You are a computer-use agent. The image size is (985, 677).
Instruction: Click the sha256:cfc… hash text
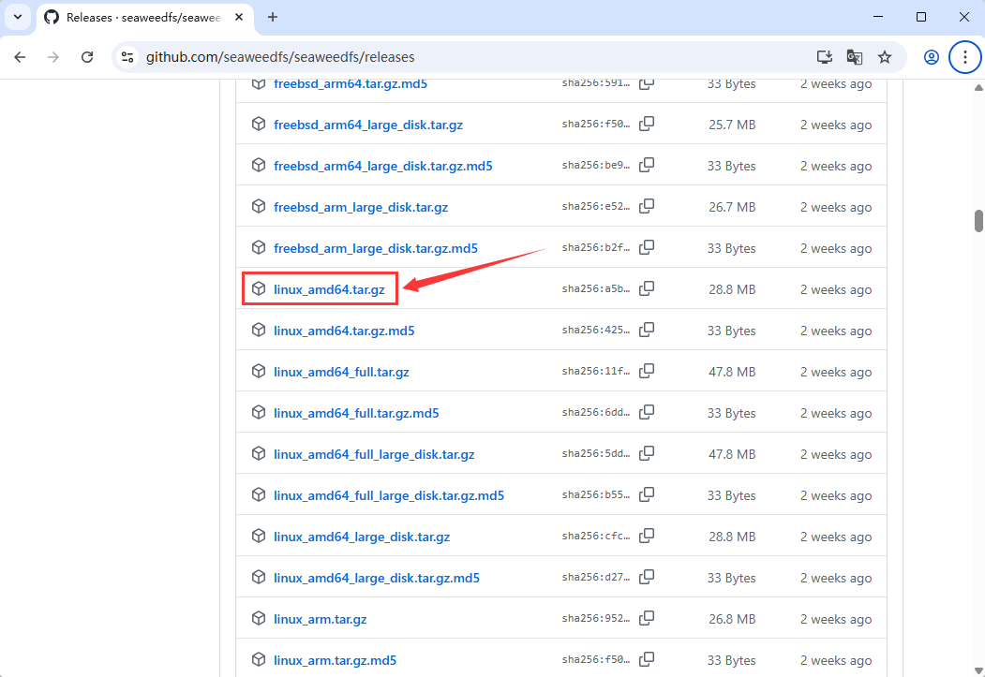595,536
